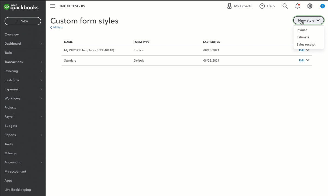Open Apps in the sidebar
Viewport: 328px width, 196px height.
coord(8,180)
